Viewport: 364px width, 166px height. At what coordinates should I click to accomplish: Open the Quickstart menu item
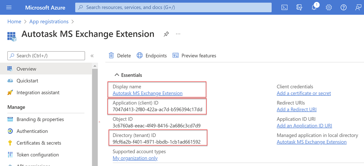coord(46,80)
